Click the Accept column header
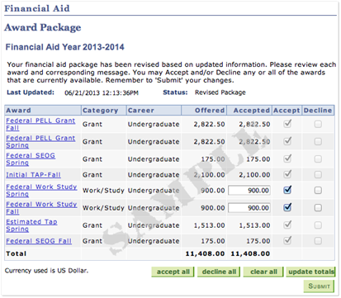 [x=287, y=111]
